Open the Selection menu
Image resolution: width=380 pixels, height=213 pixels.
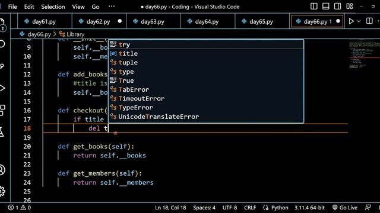[53, 7]
